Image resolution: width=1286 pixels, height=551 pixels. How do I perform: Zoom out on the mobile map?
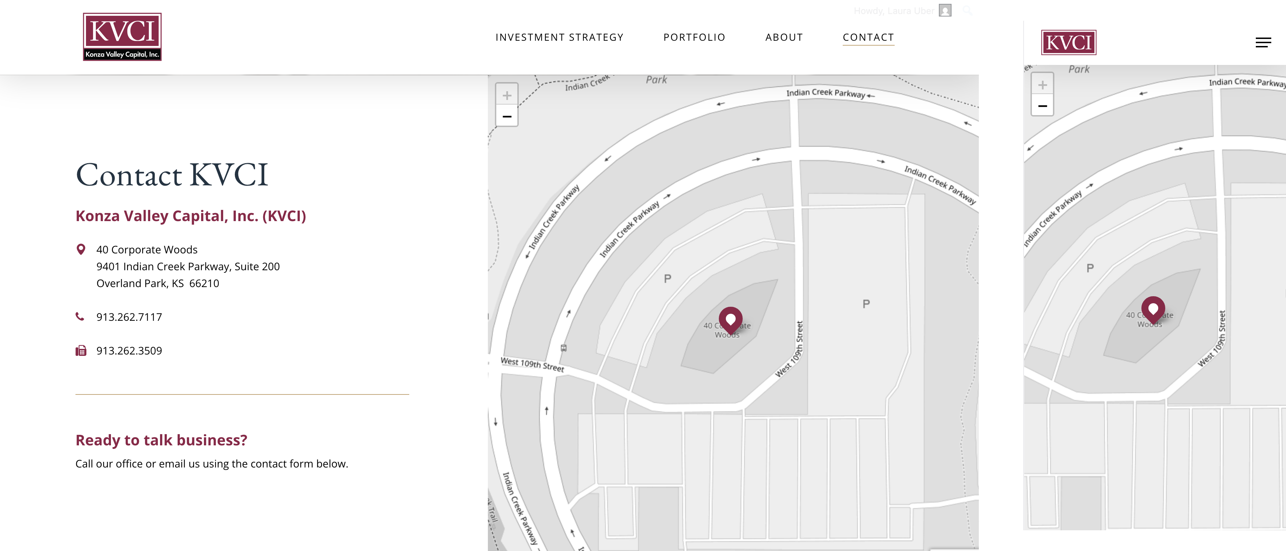coord(1042,106)
